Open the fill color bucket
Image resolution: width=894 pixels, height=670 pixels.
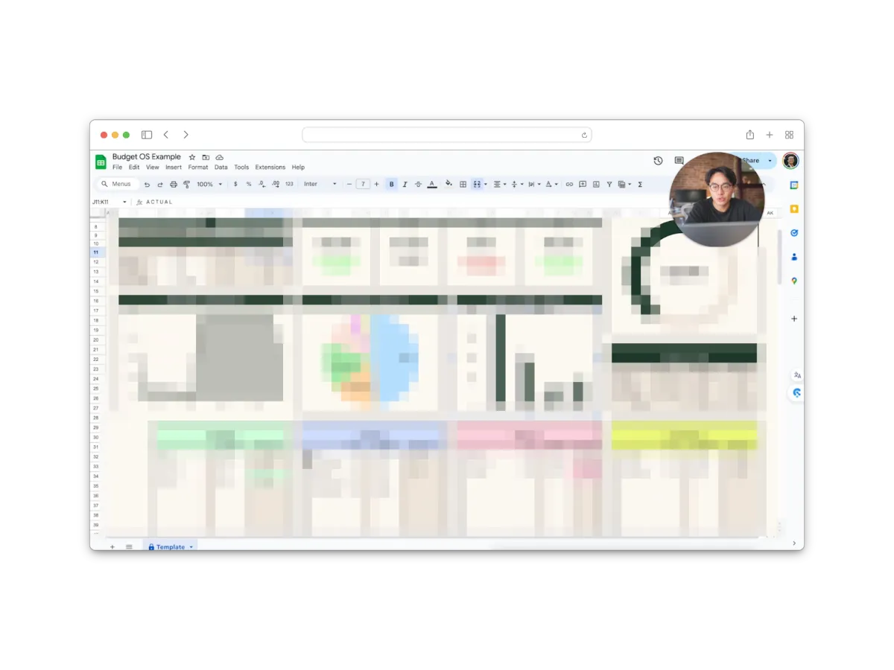pyautogui.click(x=448, y=183)
